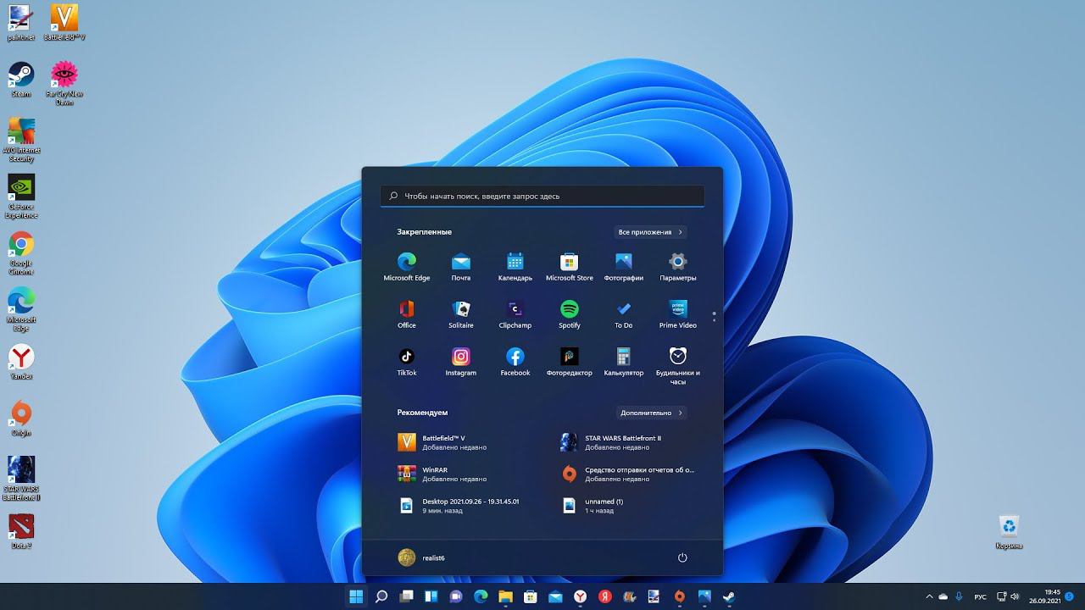
Task: Select STAR WARS Battlefront II desktop shortcut
Action: 21,479
